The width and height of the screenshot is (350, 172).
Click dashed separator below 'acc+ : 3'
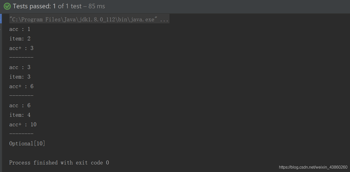pyautogui.click(x=21, y=58)
